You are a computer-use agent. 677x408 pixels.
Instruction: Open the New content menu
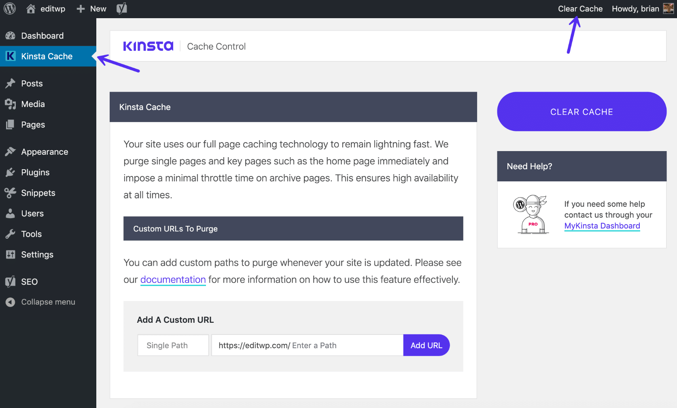coord(91,8)
